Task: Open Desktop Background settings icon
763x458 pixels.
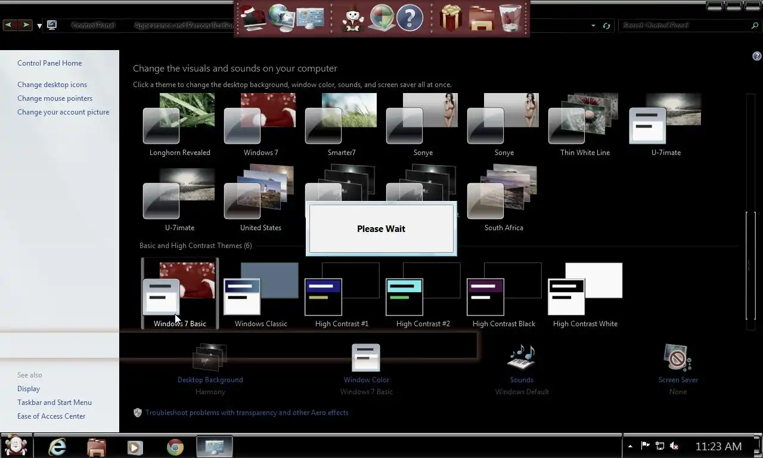Action: pos(210,358)
